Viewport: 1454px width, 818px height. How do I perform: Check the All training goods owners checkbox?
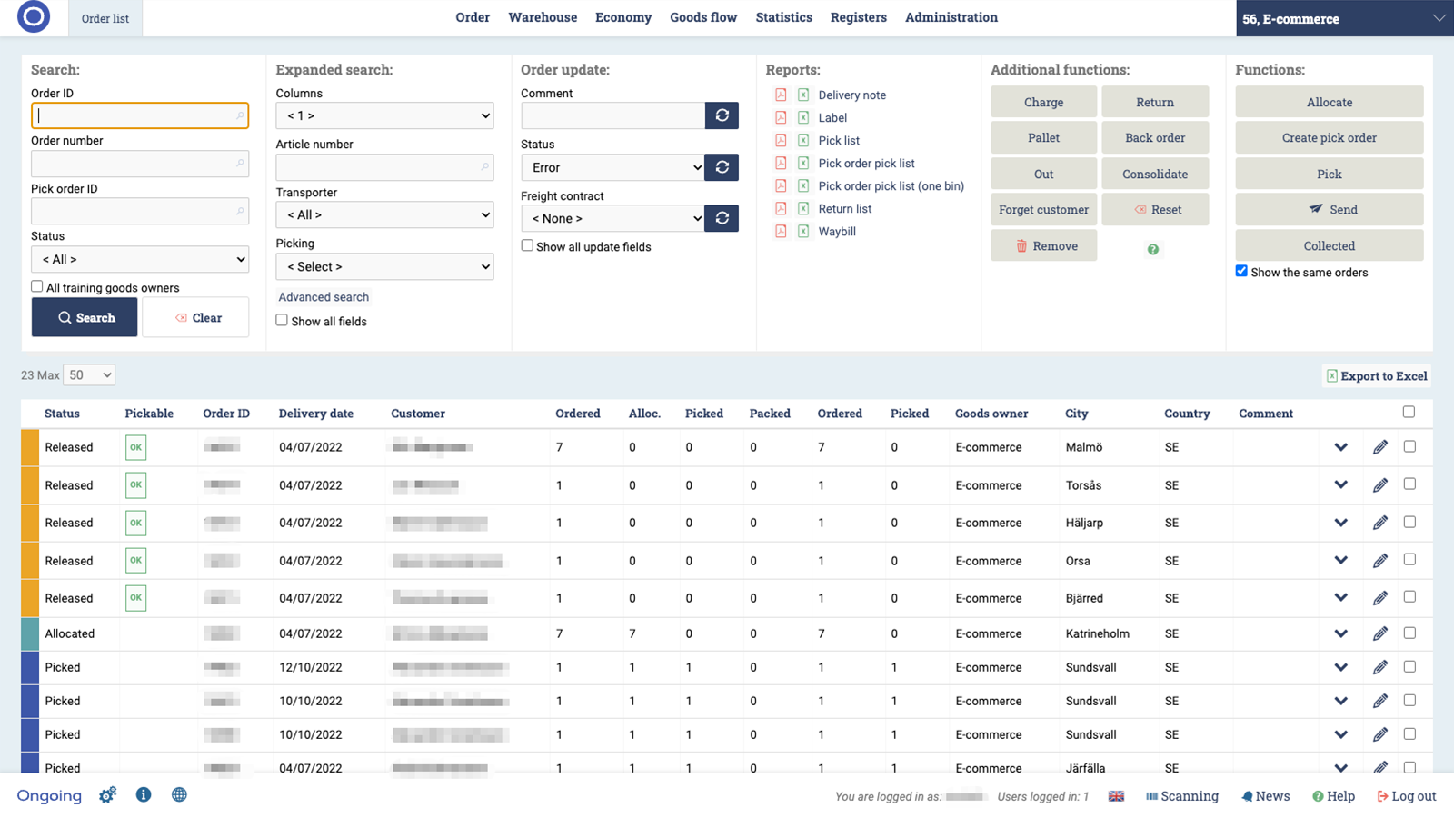(x=36, y=285)
